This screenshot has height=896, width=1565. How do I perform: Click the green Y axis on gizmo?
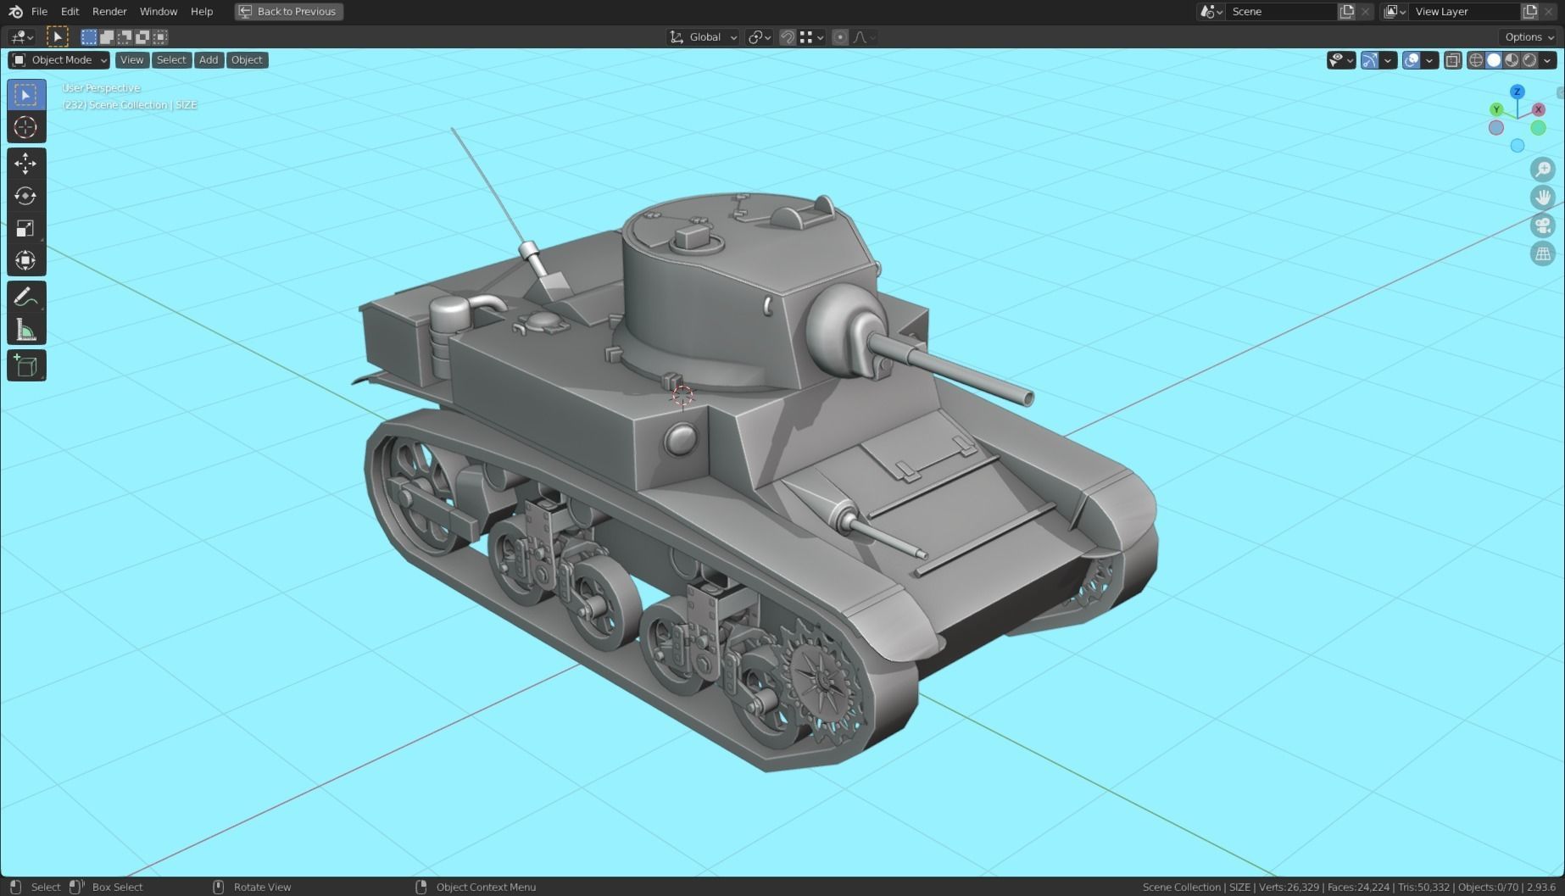click(x=1496, y=109)
